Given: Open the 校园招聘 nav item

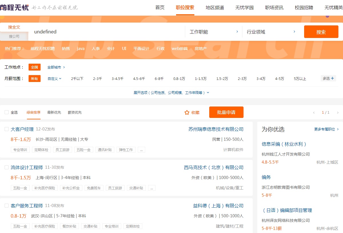Looking at the screenshot, I should [304, 8].
